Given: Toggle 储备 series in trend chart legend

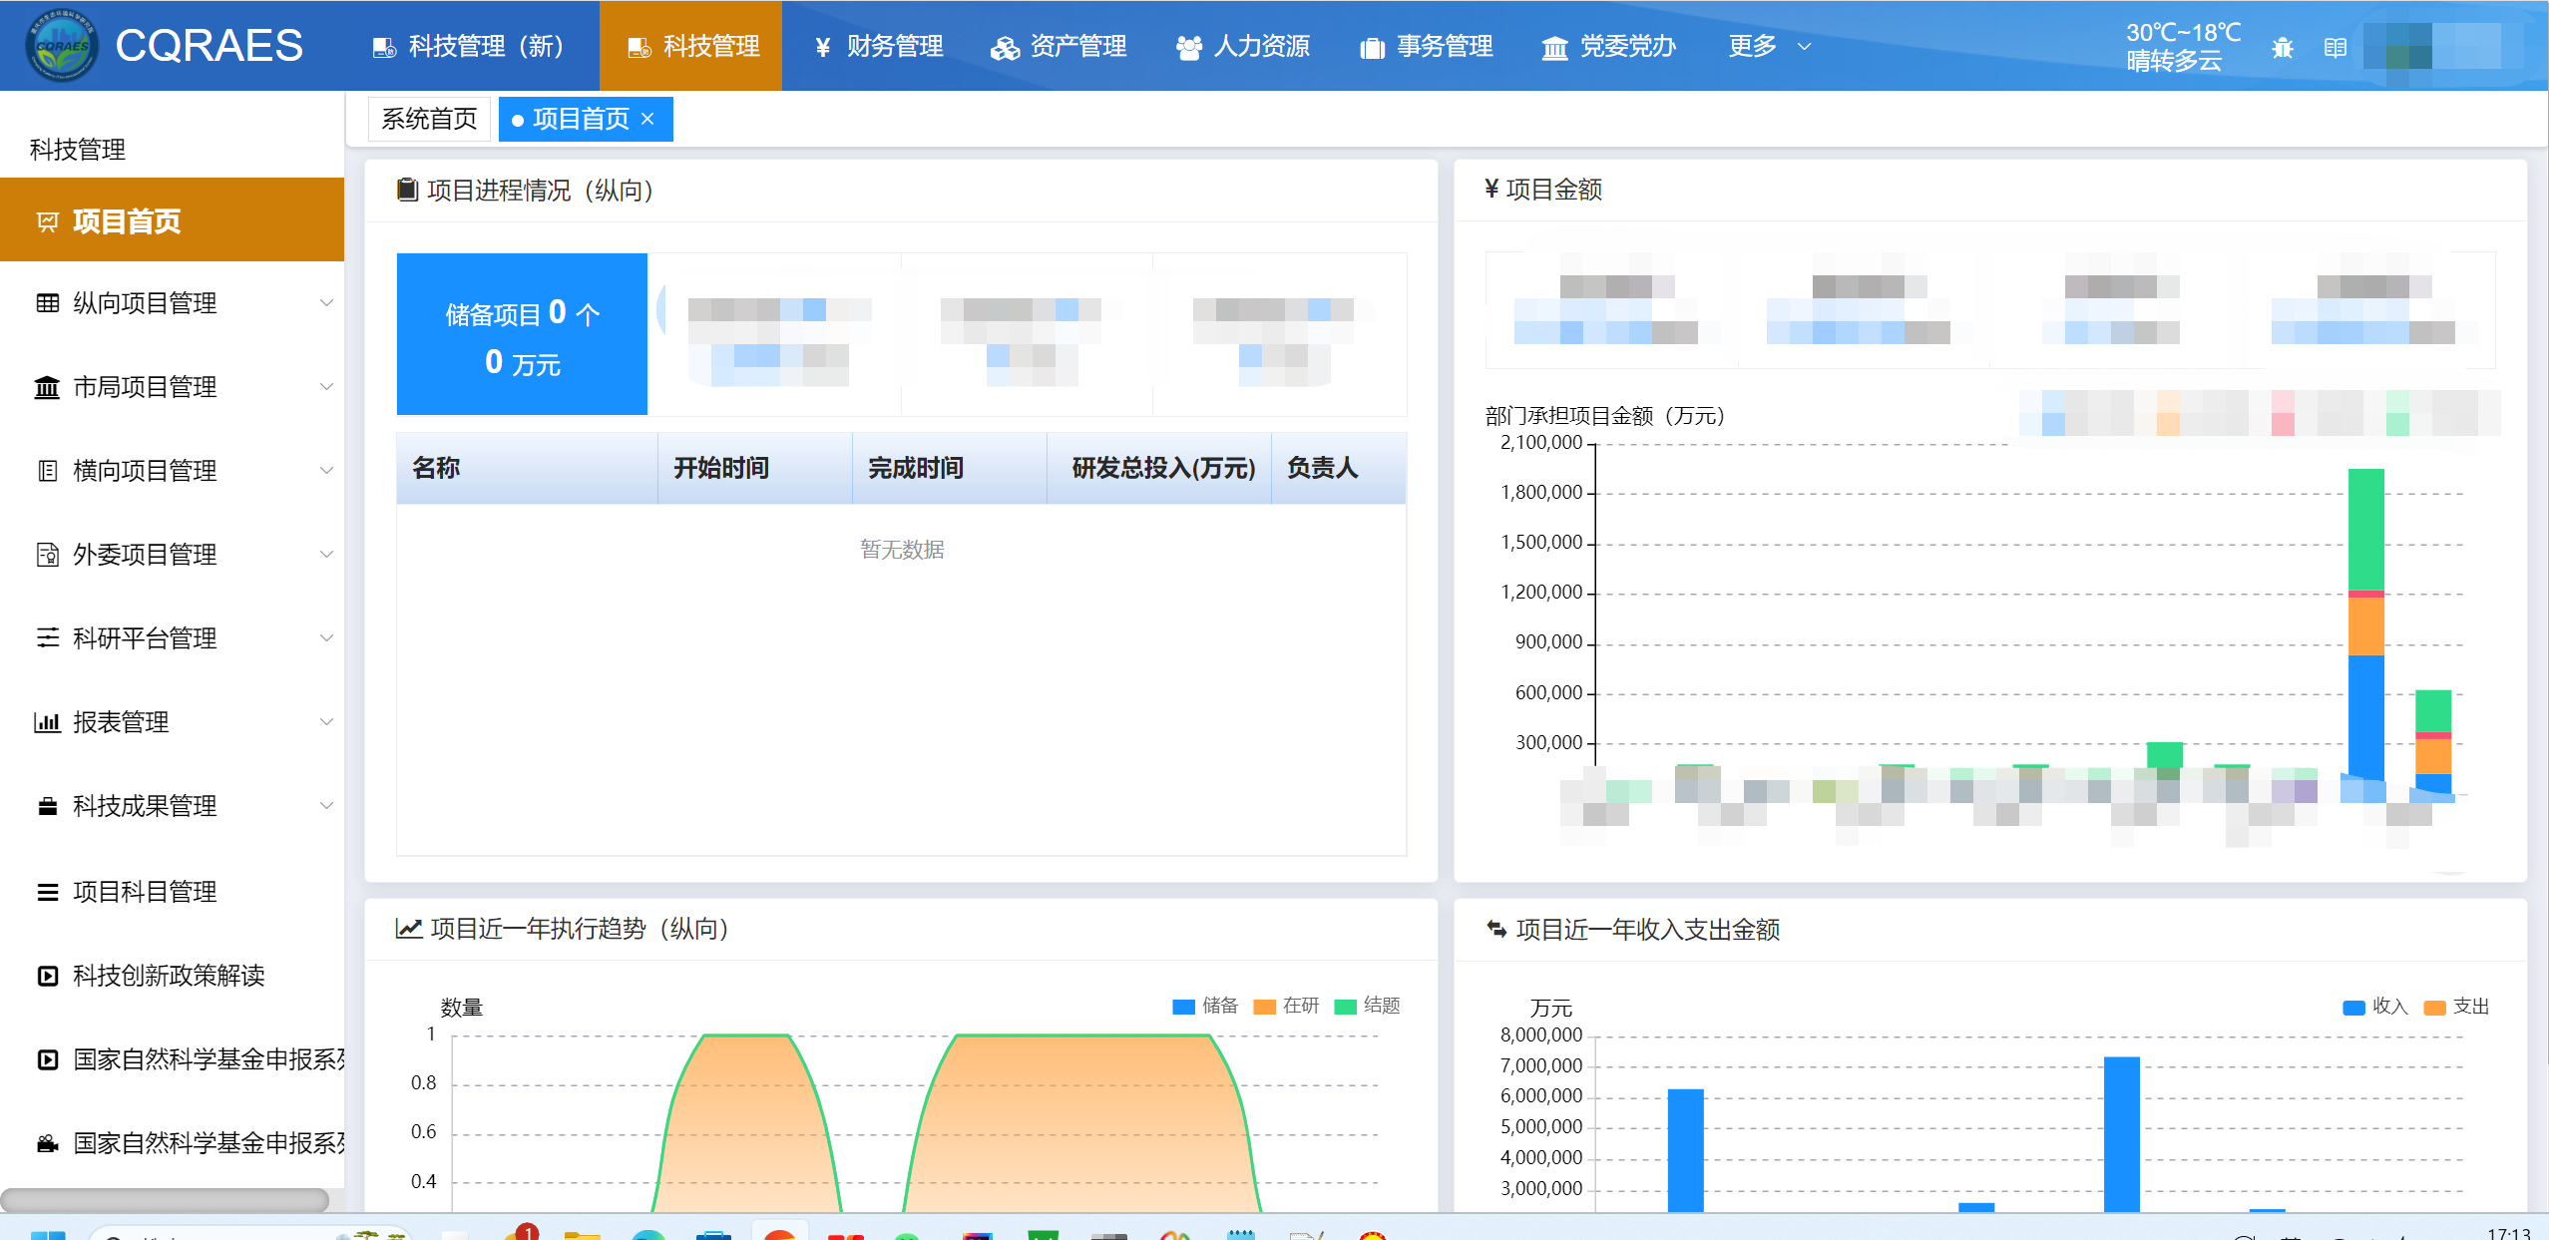Looking at the screenshot, I should click(x=1204, y=1006).
